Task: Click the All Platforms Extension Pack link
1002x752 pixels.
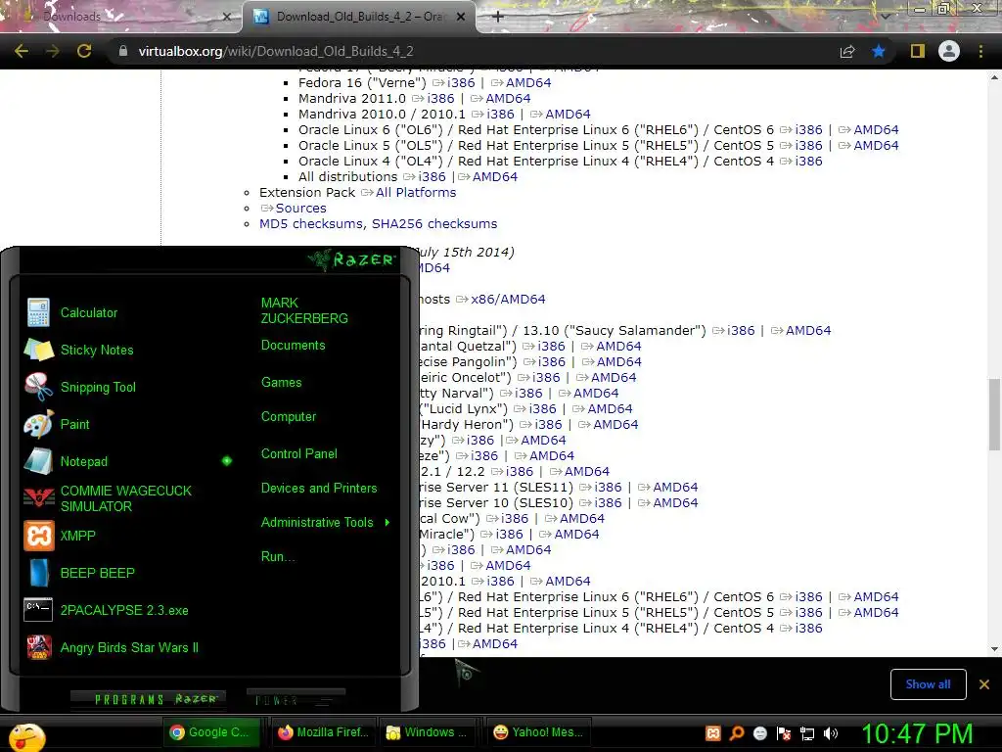Action: pyautogui.click(x=416, y=193)
